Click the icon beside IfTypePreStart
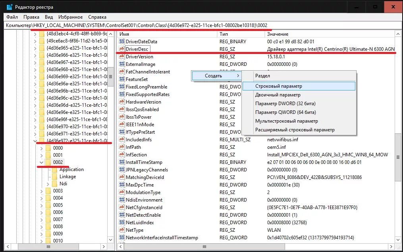This screenshot has width=403, height=252. pyautogui.click(x=122, y=132)
